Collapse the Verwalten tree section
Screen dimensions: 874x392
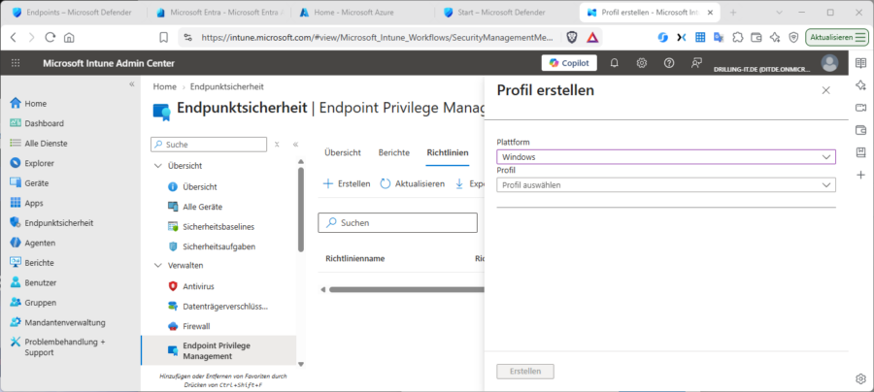point(157,266)
